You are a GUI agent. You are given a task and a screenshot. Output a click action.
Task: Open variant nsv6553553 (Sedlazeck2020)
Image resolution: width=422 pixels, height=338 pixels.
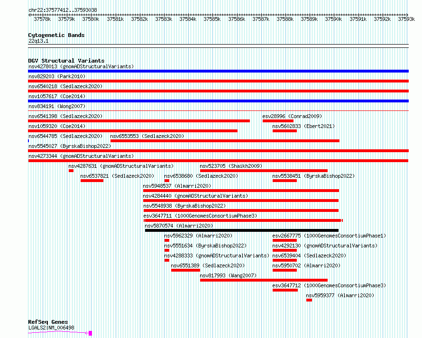click(x=147, y=136)
